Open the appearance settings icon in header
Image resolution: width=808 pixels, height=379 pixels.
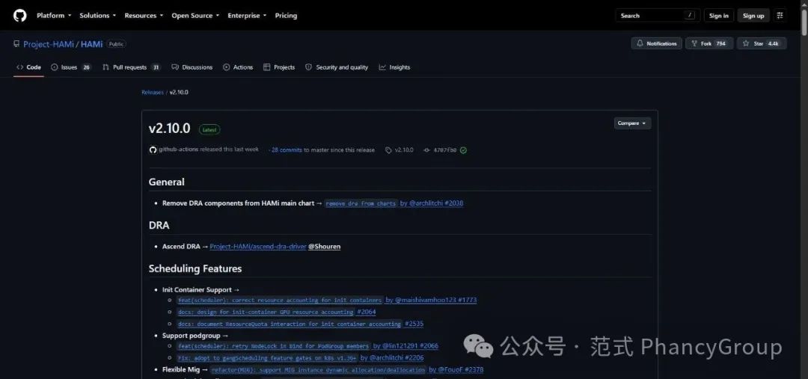click(x=780, y=16)
